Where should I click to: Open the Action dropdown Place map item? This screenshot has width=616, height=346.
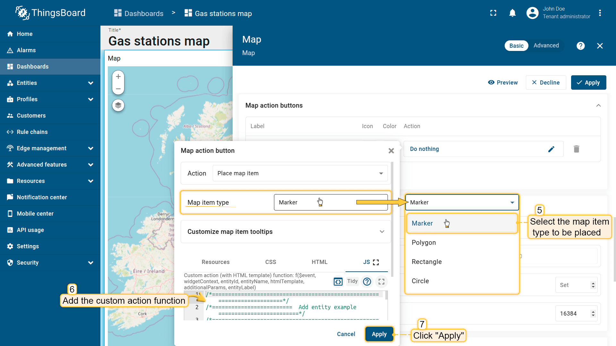click(x=300, y=173)
